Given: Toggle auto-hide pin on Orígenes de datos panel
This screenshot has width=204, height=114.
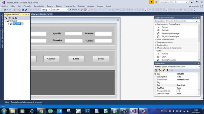Looking at the screenshot, I should (x=26, y=14).
